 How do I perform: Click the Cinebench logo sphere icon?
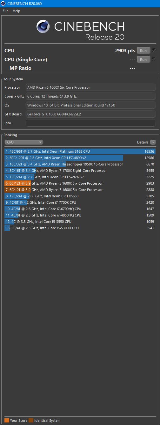[43, 26]
